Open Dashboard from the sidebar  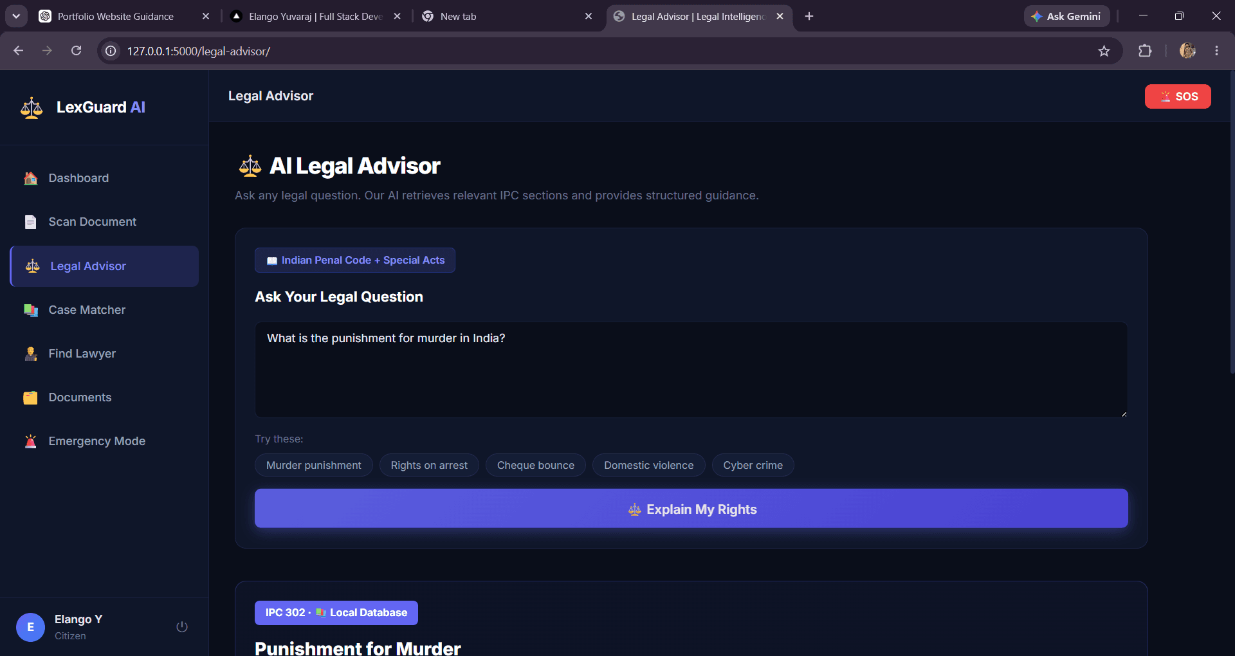point(104,178)
